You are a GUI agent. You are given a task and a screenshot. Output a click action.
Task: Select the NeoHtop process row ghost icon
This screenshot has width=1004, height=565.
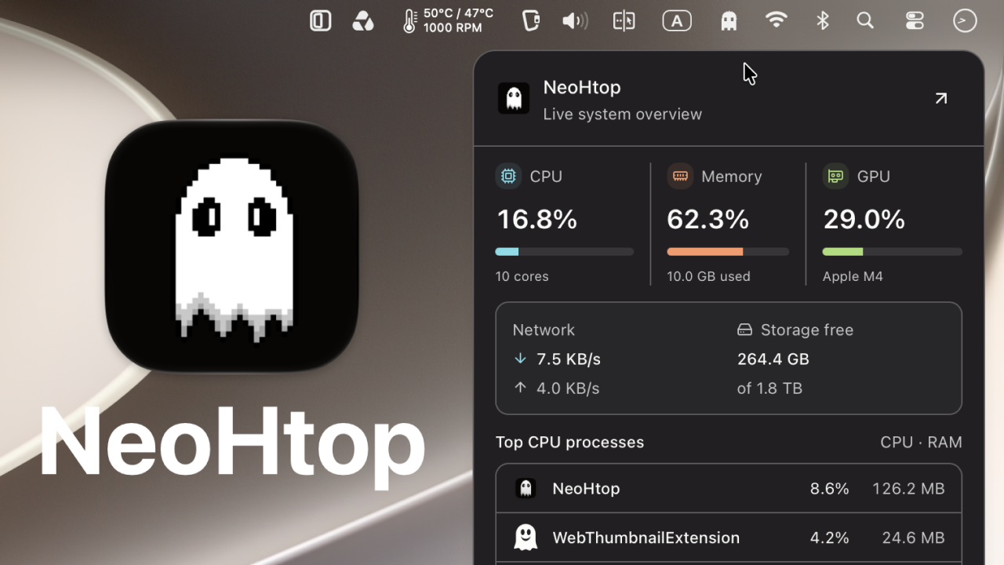pyautogui.click(x=526, y=488)
